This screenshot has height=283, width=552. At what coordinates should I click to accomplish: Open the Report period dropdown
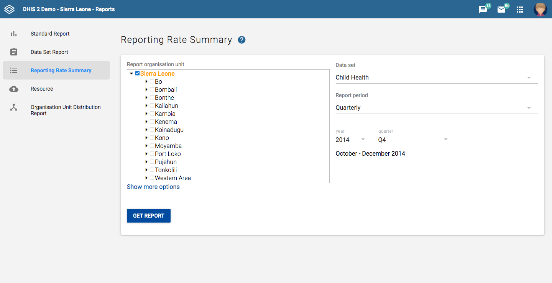pos(437,108)
